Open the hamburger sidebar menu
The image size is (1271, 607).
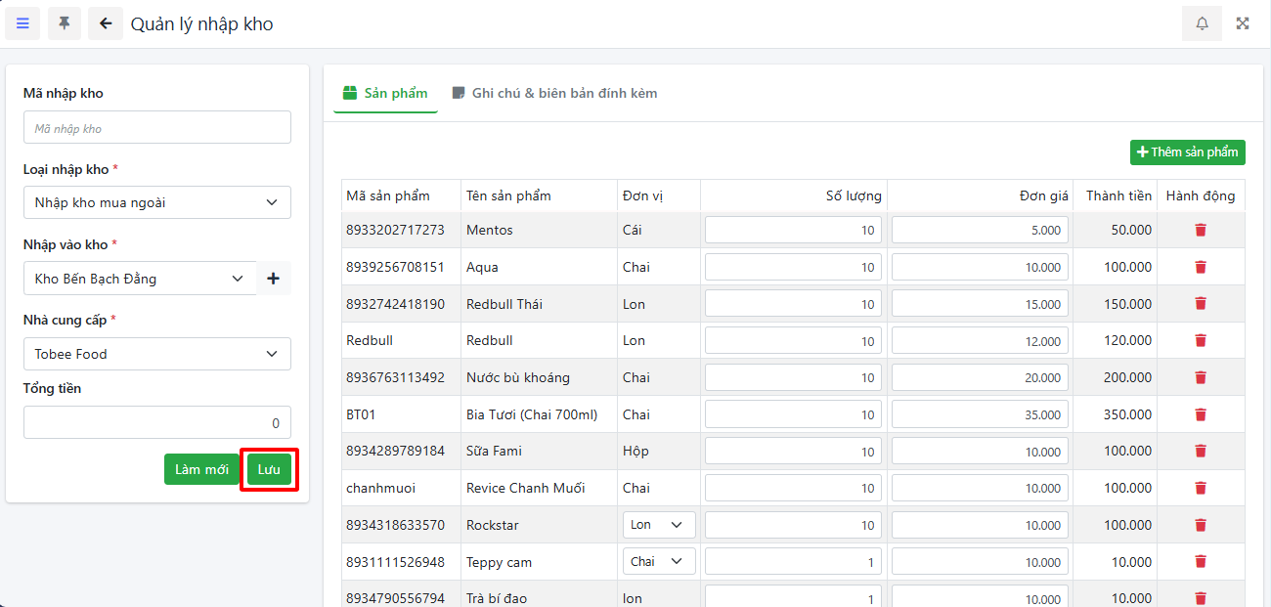coord(22,23)
